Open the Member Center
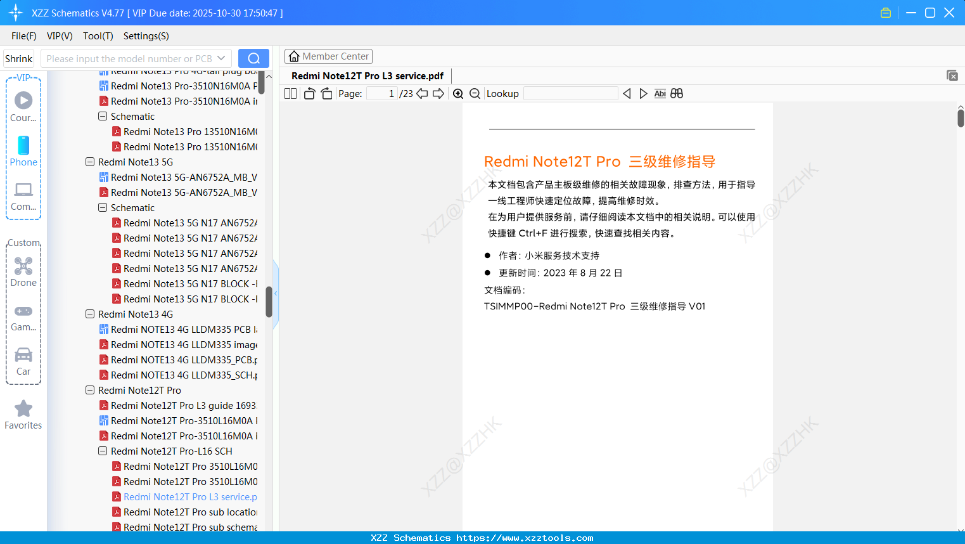This screenshot has height=544, width=965. (328, 56)
